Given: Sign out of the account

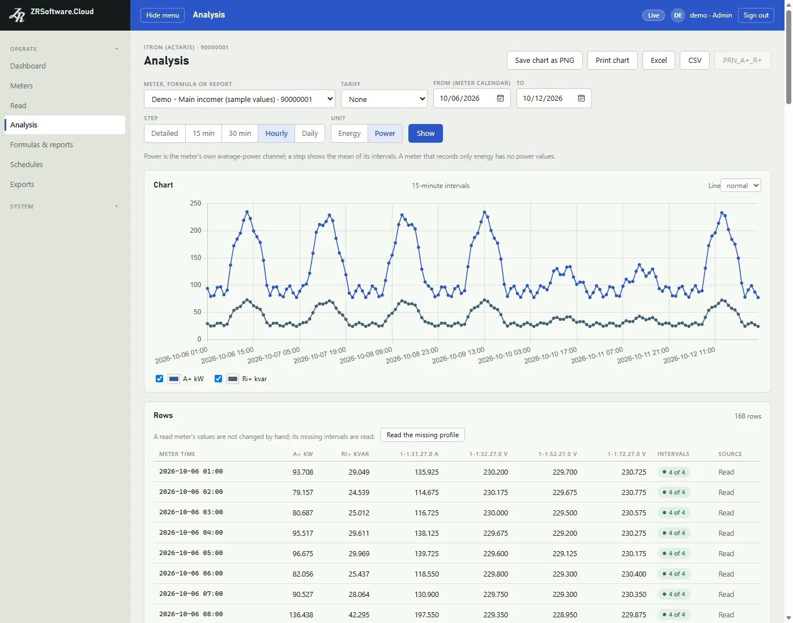Looking at the screenshot, I should click(756, 15).
